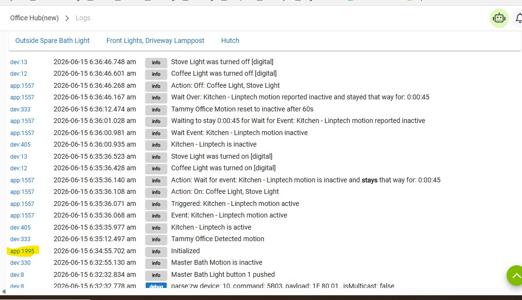Screen dimensions: 522x300
Task: Click info badge on Stove Light turned off row
Action: point(156,63)
